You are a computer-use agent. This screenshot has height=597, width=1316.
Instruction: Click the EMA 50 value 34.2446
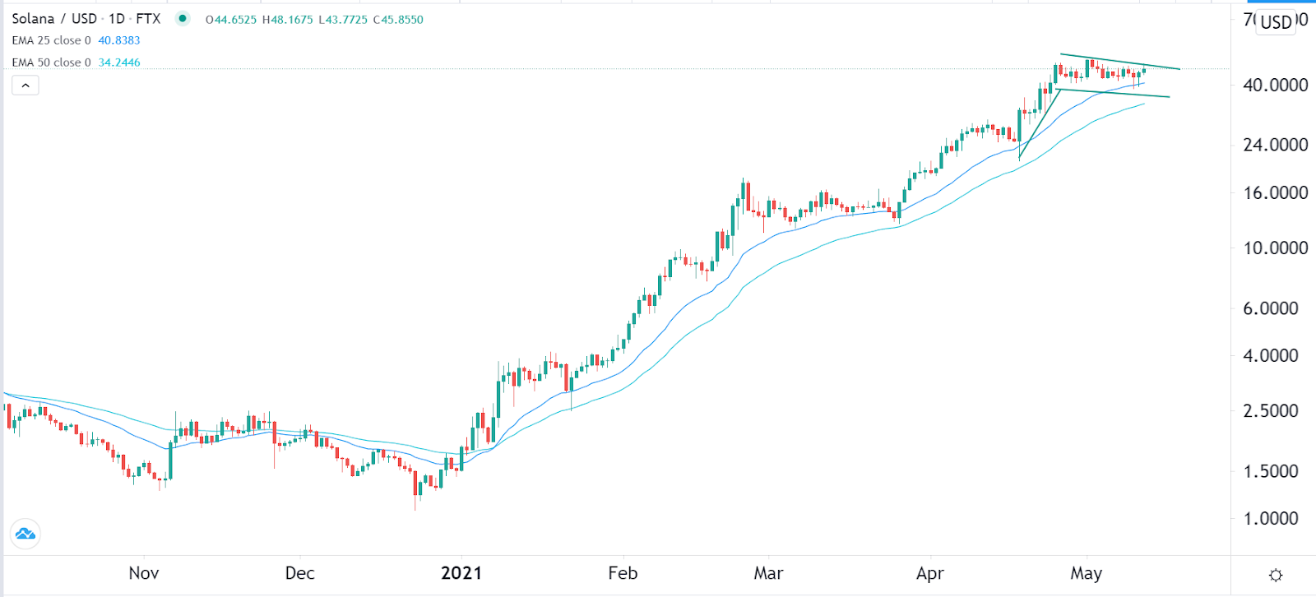click(x=119, y=62)
